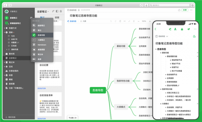Tap the reminder icon beside phone notebook selector
The width and height of the screenshot is (202, 122).
[194, 36]
